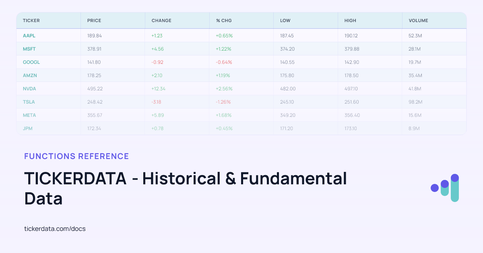Click AAPL volume 52.3M
The height and width of the screenshot is (253, 483).
tap(415, 35)
